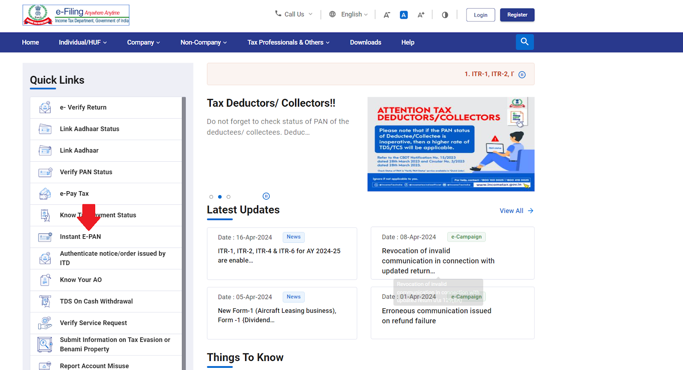Expand the Company menu
Screen dimensions: 683x370
(143, 42)
